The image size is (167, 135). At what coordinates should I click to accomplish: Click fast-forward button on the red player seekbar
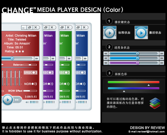pyautogui.click(x=37, y=59)
